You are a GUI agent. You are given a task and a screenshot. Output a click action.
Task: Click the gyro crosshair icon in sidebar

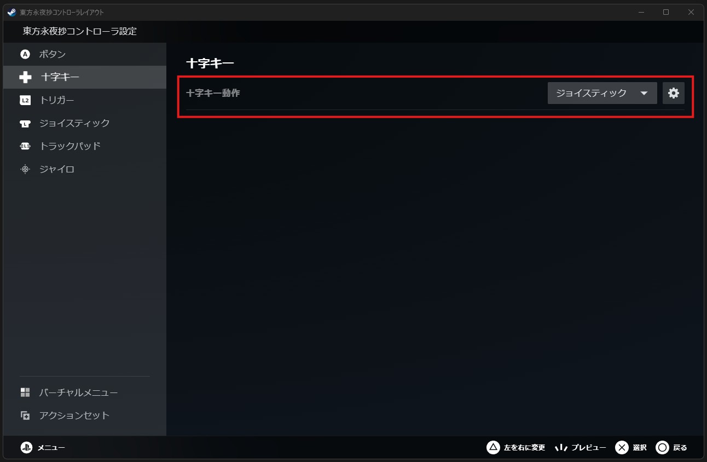click(25, 169)
